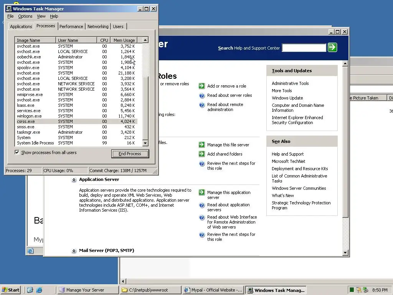Collapse the Application Server section

click(x=74, y=180)
